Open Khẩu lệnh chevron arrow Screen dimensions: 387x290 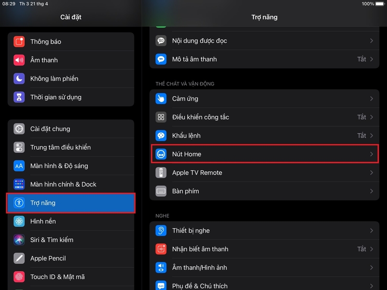pyautogui.click(x=372, y=135)
